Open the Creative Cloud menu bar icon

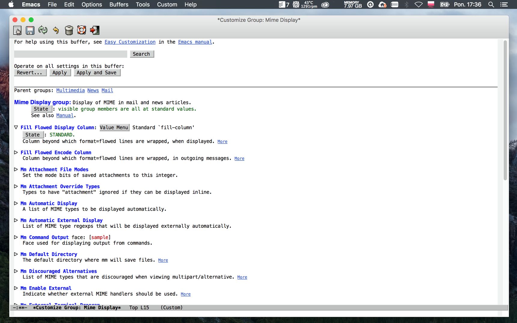pyautogui.click(x=325, y=5)
